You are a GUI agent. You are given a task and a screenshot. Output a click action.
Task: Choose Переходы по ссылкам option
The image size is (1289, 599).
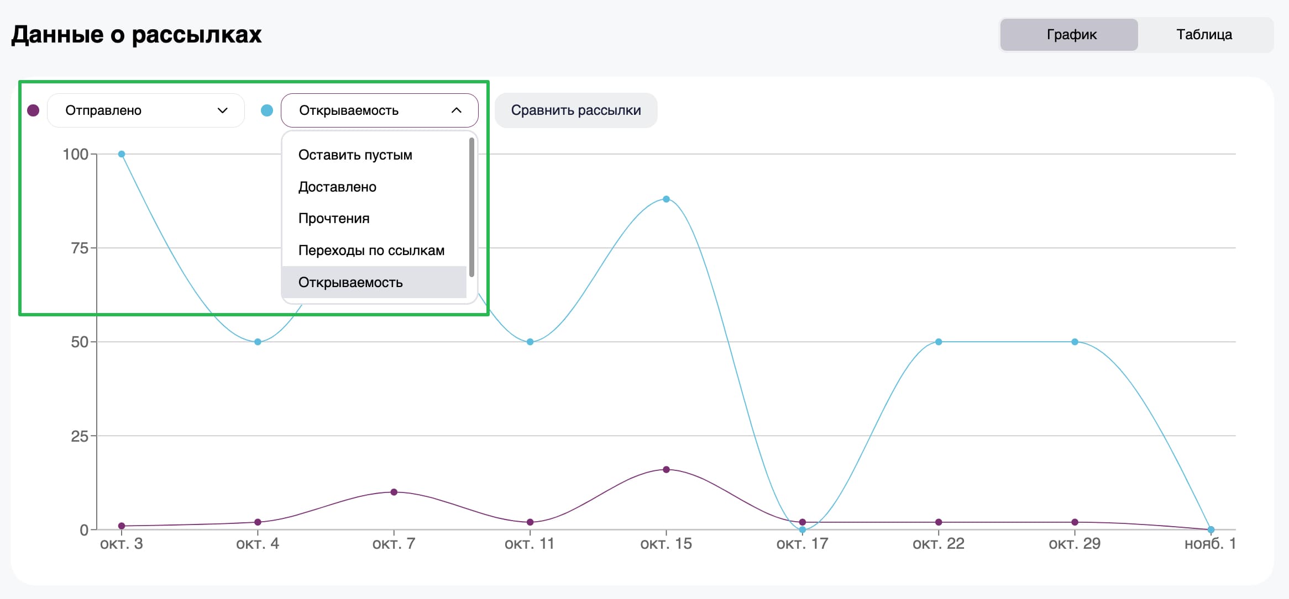coord(374,251)
